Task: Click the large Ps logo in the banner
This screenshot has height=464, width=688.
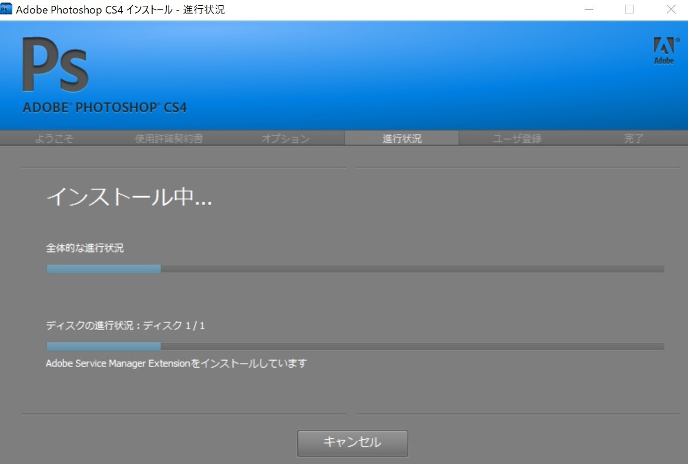Action: (x=55, y=64)
